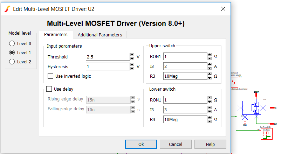281x154 pixels.
Task: Click the Help button
Action: (x=210, y=144)
